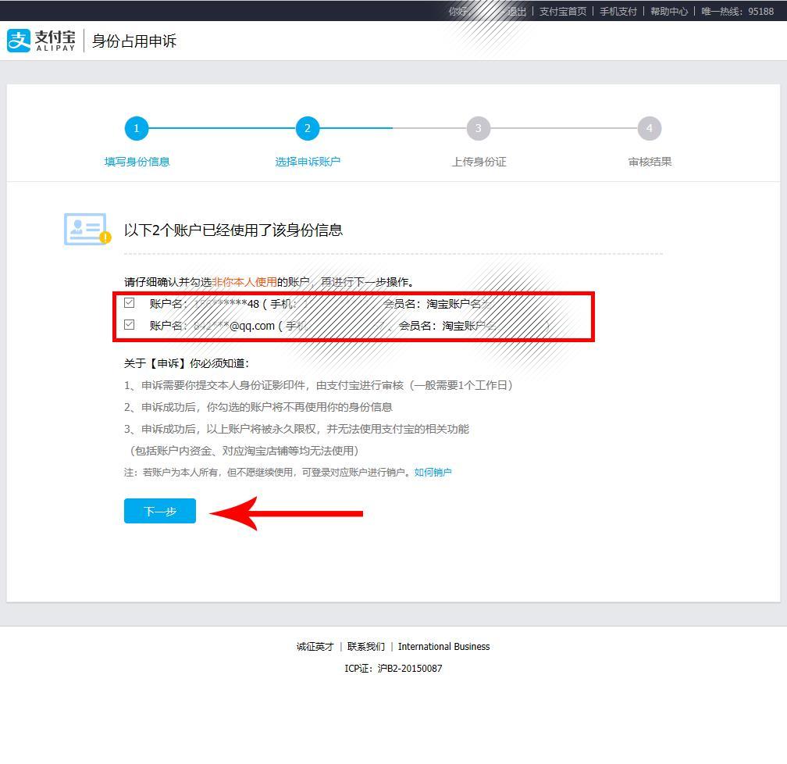Click step 3 circle 上传身份证
787x764 pixels.
(479, 129)
